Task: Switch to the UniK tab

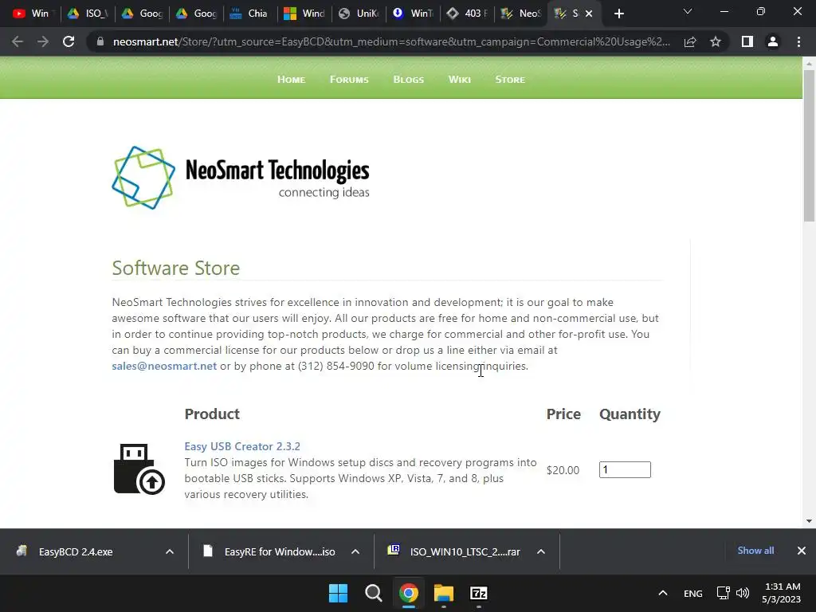Action: (358, 14)
